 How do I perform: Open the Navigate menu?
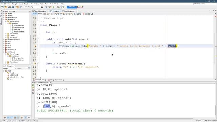click(x=15, y=4)
